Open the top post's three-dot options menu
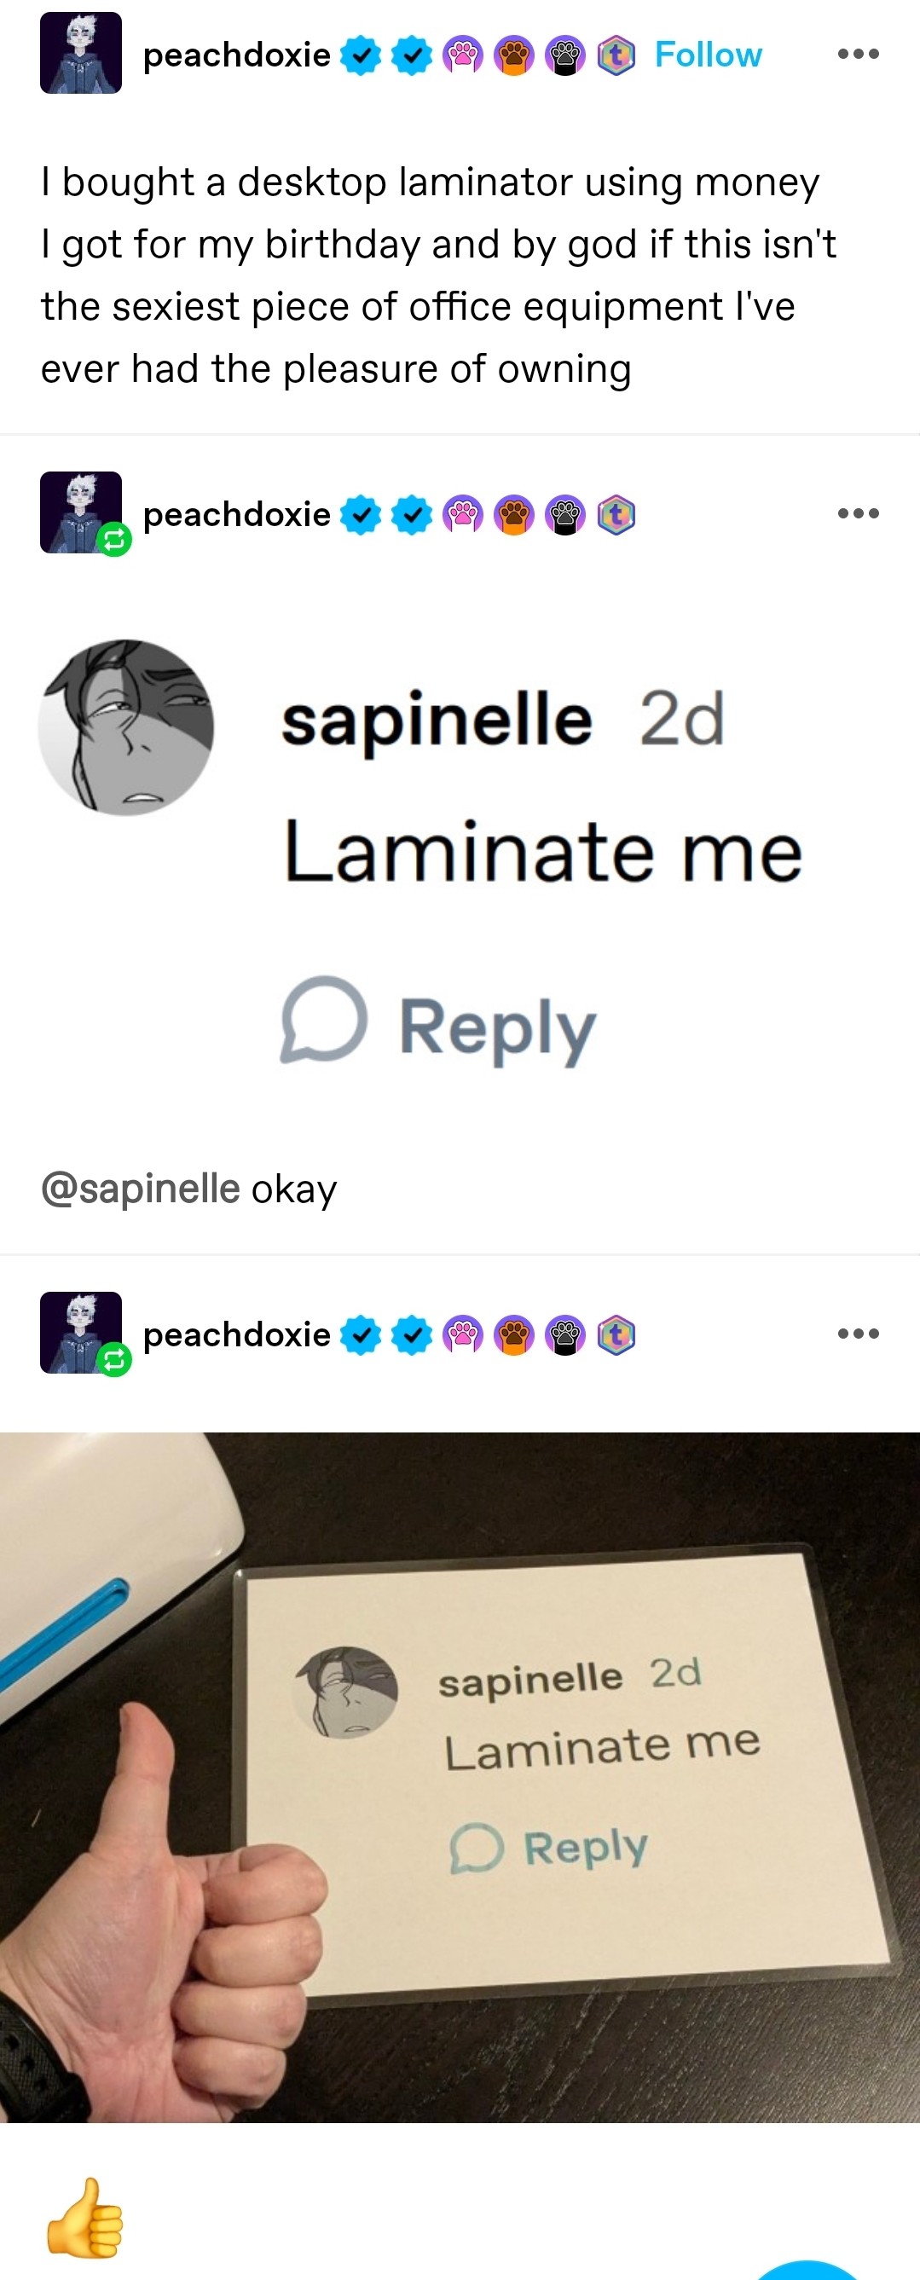Image resolution: width=920 pixels, height=2280 pixels. (857, 54)
